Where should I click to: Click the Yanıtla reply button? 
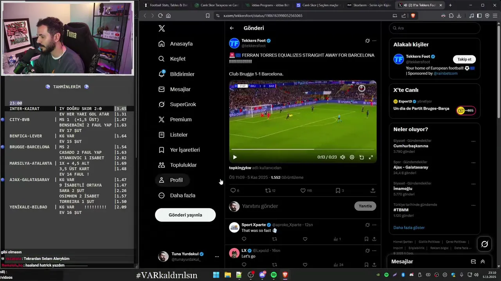point(365,206)
